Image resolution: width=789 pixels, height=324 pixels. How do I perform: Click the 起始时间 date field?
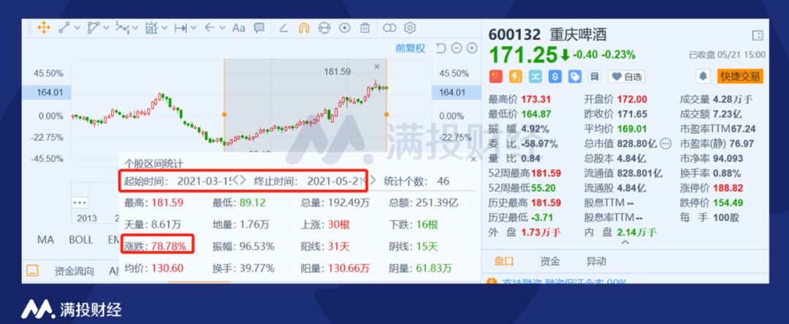[x=205, y=182]
